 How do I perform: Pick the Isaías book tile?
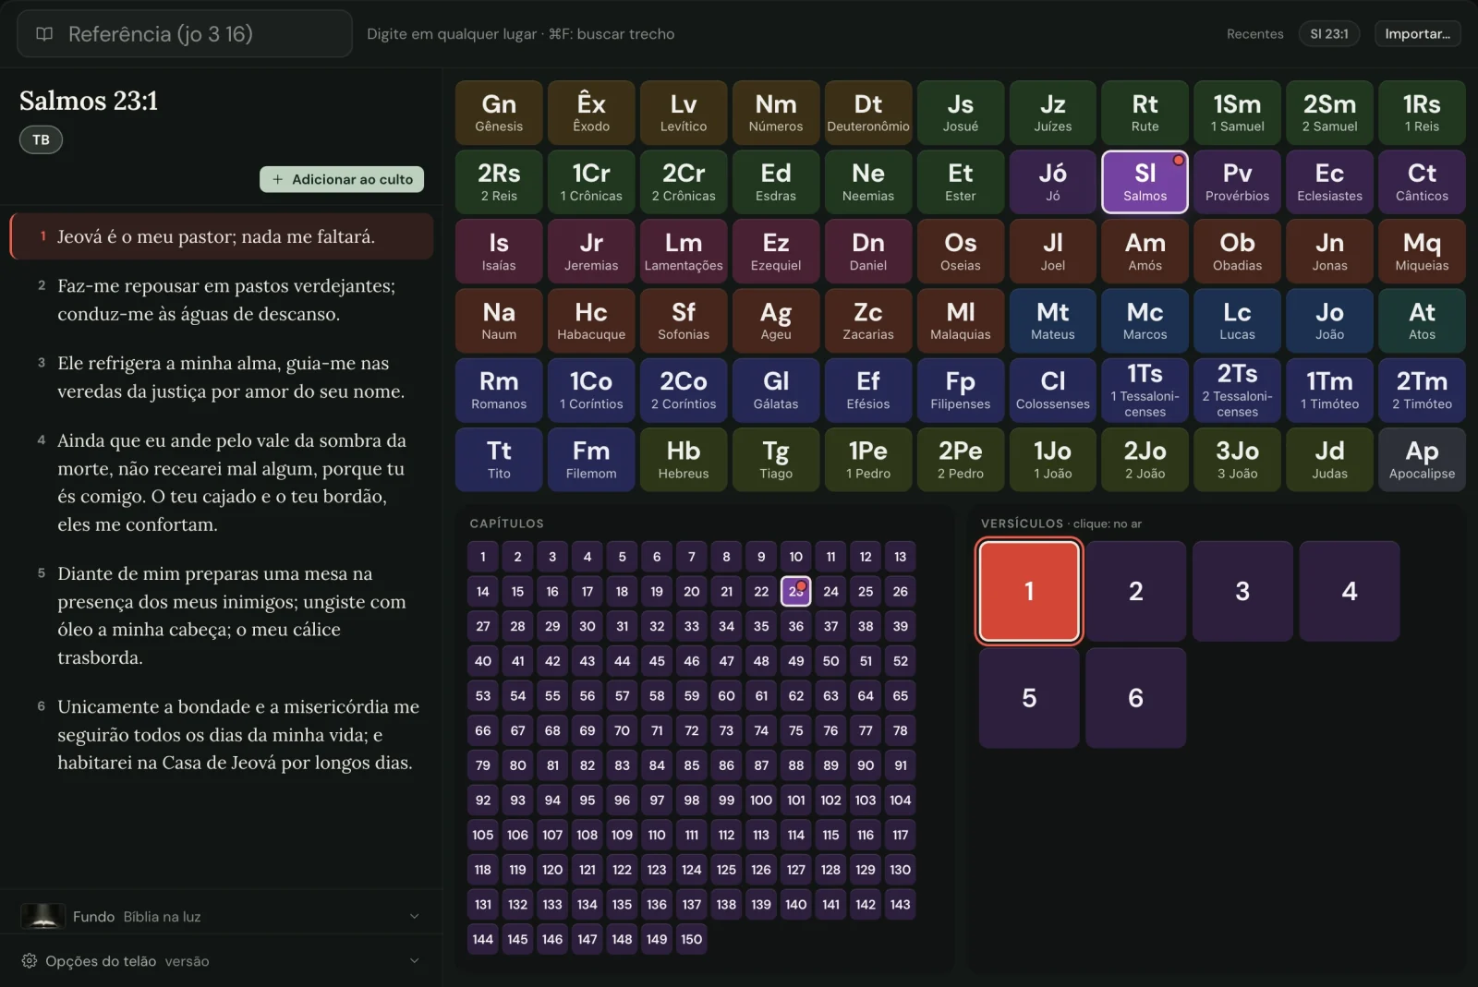[x=499, y=251]
